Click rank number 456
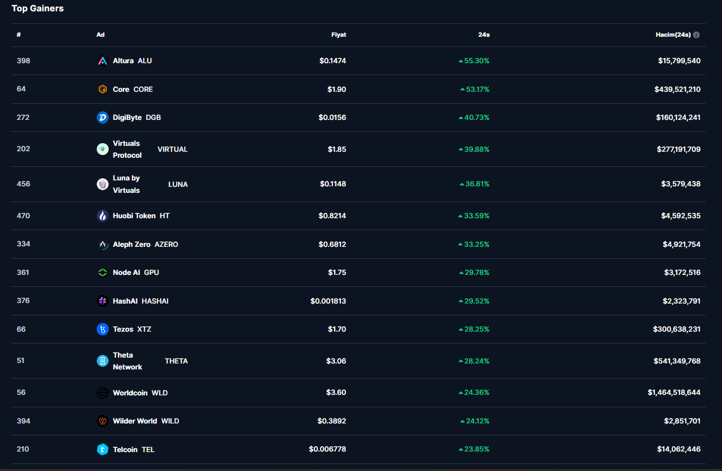The height and width of the screenshot is (471, 722). pos(23,184)
